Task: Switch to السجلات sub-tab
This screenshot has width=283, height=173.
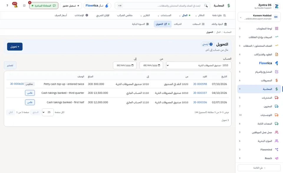Action: [198, 24]
